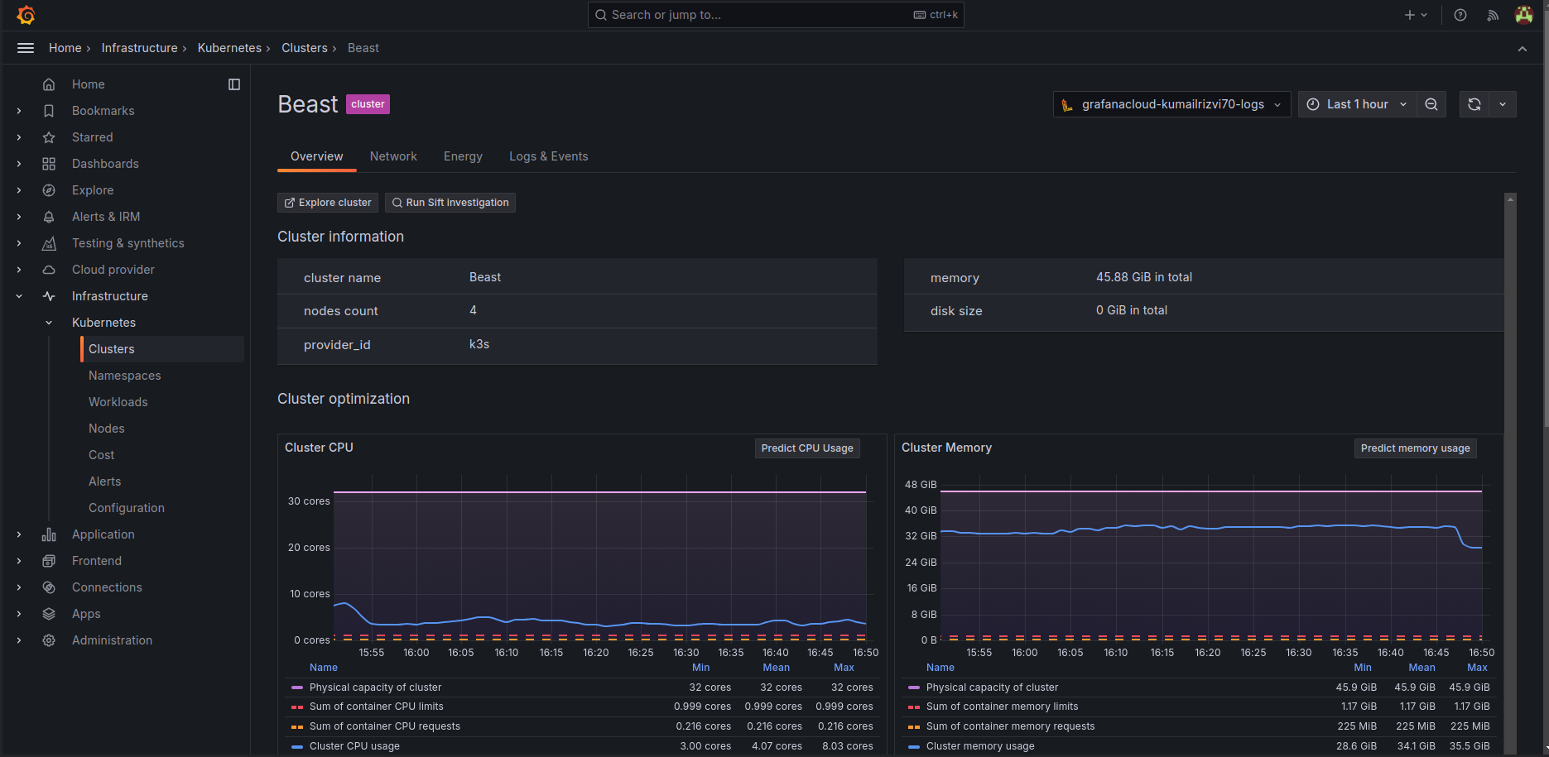Refresh the dashboard with refresh icon
Image resolution: width=1549 pixels, height=757 pixels.
coord(1474,104)
